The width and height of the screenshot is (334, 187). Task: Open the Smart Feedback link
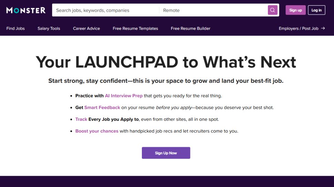click(x=102, y=108)
